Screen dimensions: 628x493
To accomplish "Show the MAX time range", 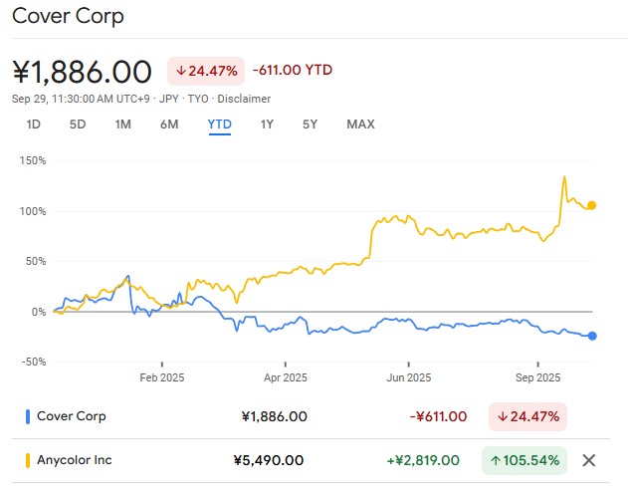I will point(360,124).
